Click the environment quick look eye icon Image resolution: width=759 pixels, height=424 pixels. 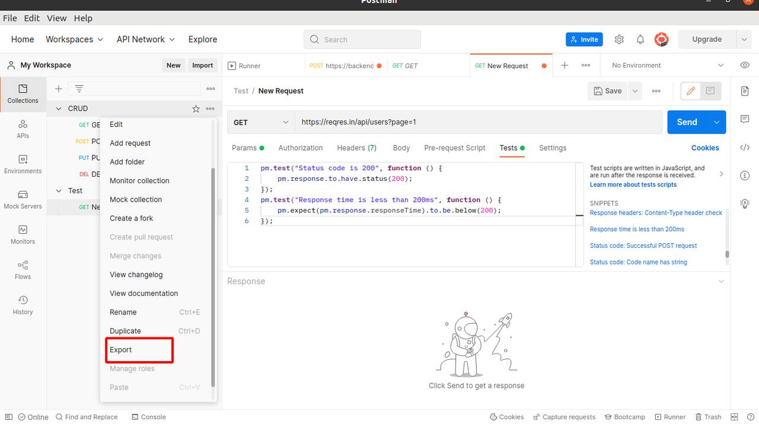coord(745,65)
